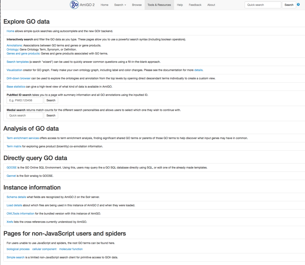Open the Help navbar item

tap(180, 5)
